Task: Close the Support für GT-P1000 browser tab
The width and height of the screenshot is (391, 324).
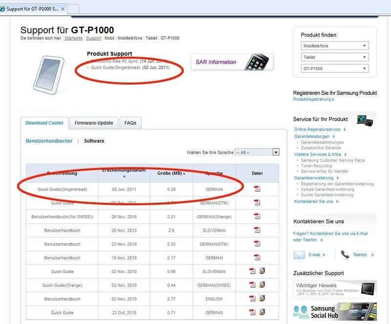Action: tap(63, 9)
